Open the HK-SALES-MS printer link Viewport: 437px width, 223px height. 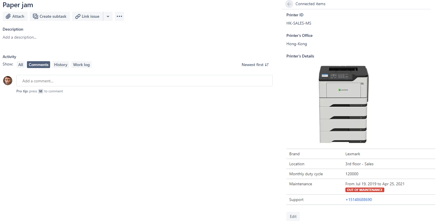coord(299,23)
